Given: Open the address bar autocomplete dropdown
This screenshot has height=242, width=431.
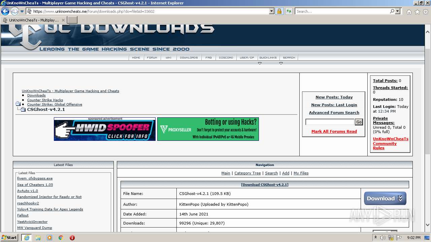Looking at the screenshot, I should (272, 11).
